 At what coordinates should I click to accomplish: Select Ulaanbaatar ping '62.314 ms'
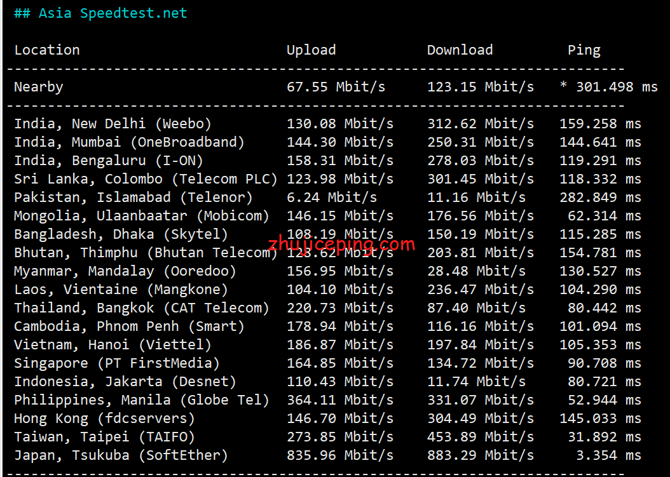[604, 216]
